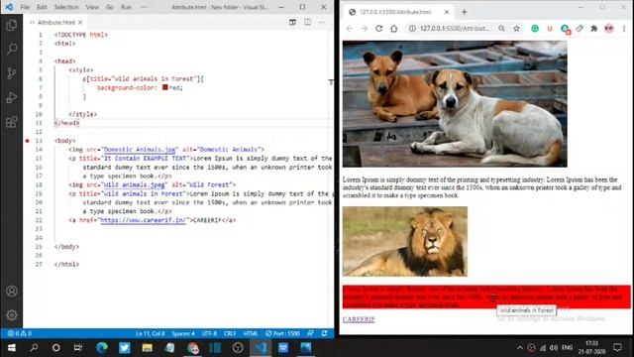Change line ending via CRLF

(x=230, y=333)
